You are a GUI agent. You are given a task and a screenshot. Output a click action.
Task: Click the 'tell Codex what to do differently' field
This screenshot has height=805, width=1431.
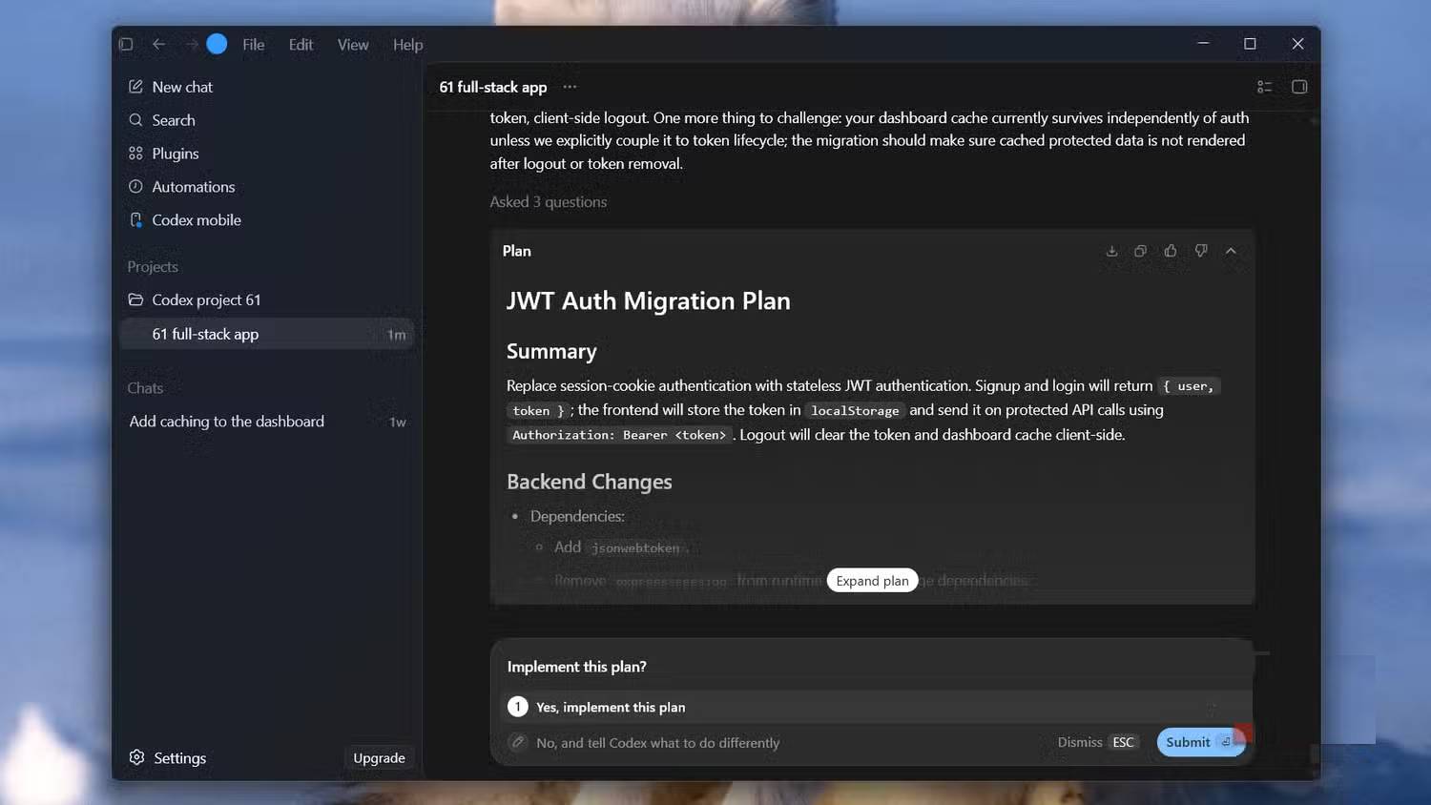pos(657,743)
